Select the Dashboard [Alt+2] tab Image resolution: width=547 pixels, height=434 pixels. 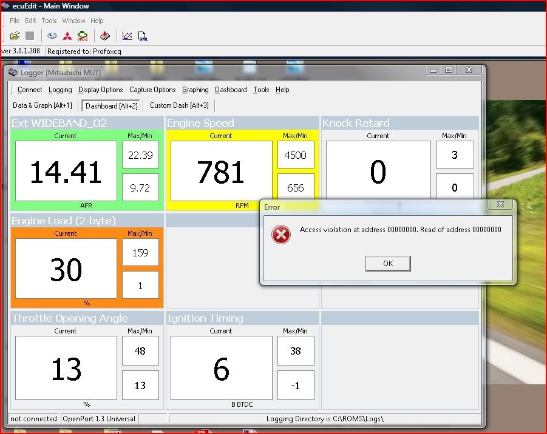click(112, 105)
